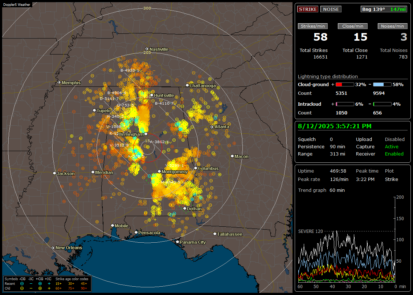Screen dimensions: 413x295
Task: Click the Receiver status Enabled
Action: pyautogui.click(x=394, y=154)
